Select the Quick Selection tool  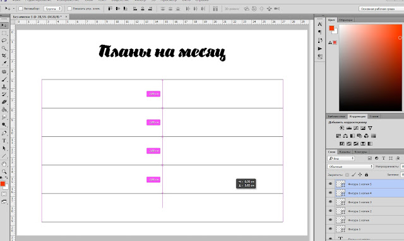[x=4, y=49]
